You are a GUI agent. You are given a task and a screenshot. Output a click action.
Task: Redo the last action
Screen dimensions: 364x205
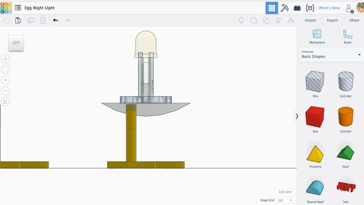[x=67, y=20]
